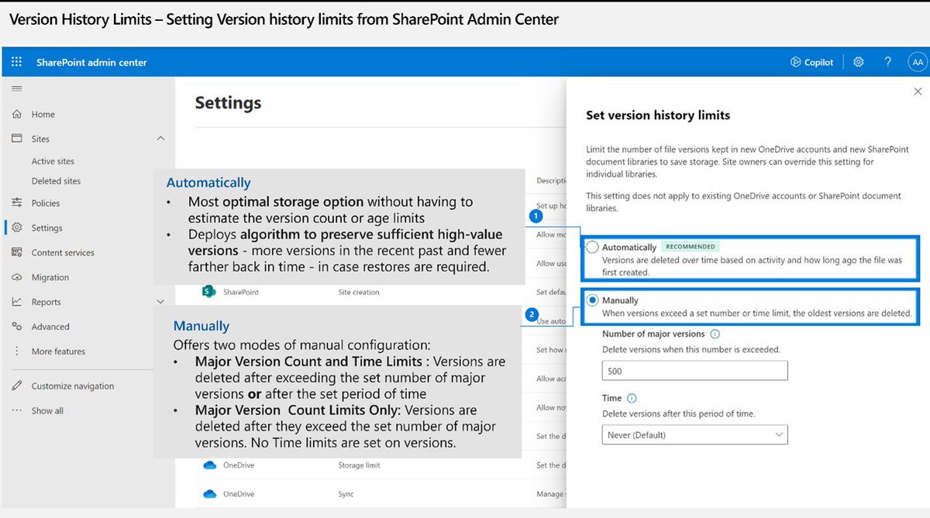The image size is (930, 518).
Task: Click the hamburger navigation collapse icon
Action: (15, 87)
